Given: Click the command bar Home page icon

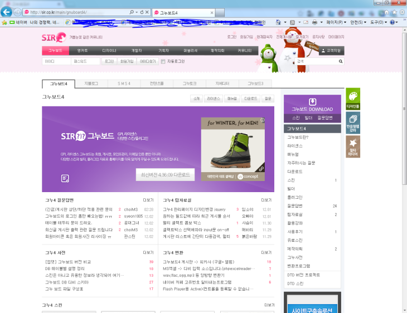Looking at the screenshot, I should pyautogui.click(x=278, y=22).
